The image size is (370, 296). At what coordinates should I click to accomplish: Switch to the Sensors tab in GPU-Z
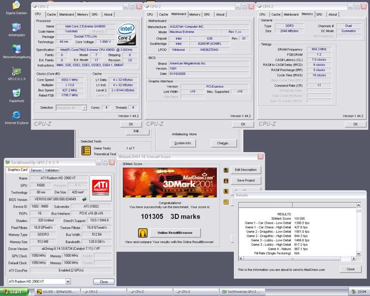36,170
